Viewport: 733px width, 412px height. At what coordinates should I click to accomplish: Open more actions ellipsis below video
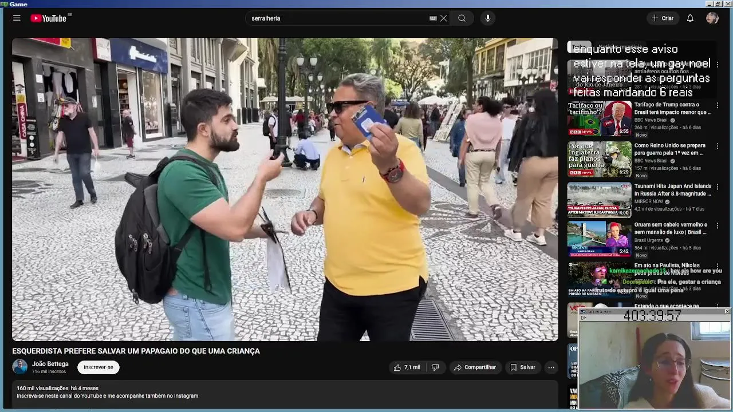click(551, 367)
